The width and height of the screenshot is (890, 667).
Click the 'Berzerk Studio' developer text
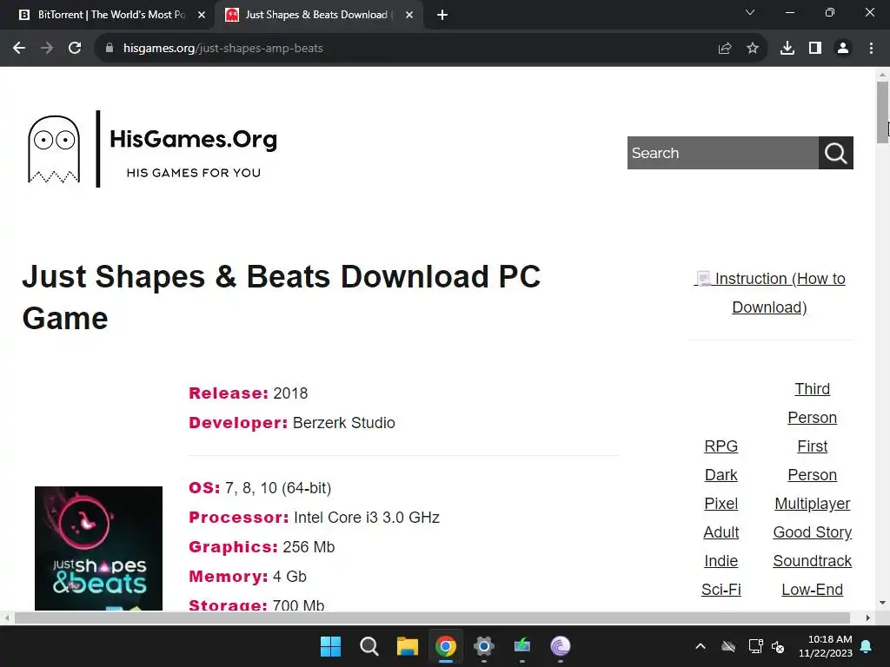tap(344, 423)
